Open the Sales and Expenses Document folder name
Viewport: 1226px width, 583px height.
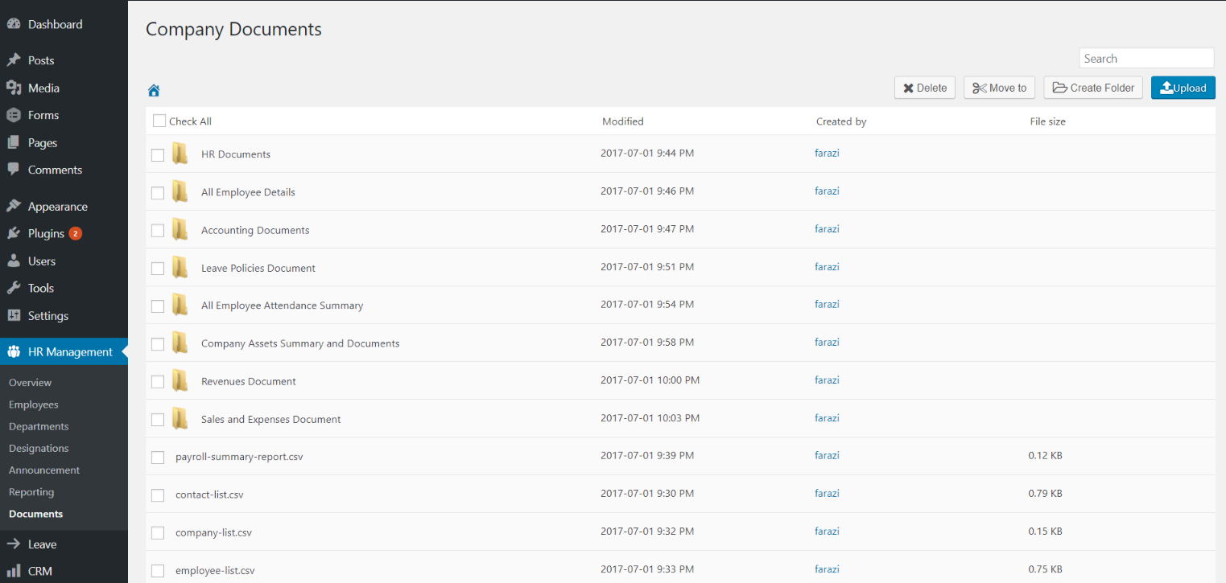[x=270, y=419]
